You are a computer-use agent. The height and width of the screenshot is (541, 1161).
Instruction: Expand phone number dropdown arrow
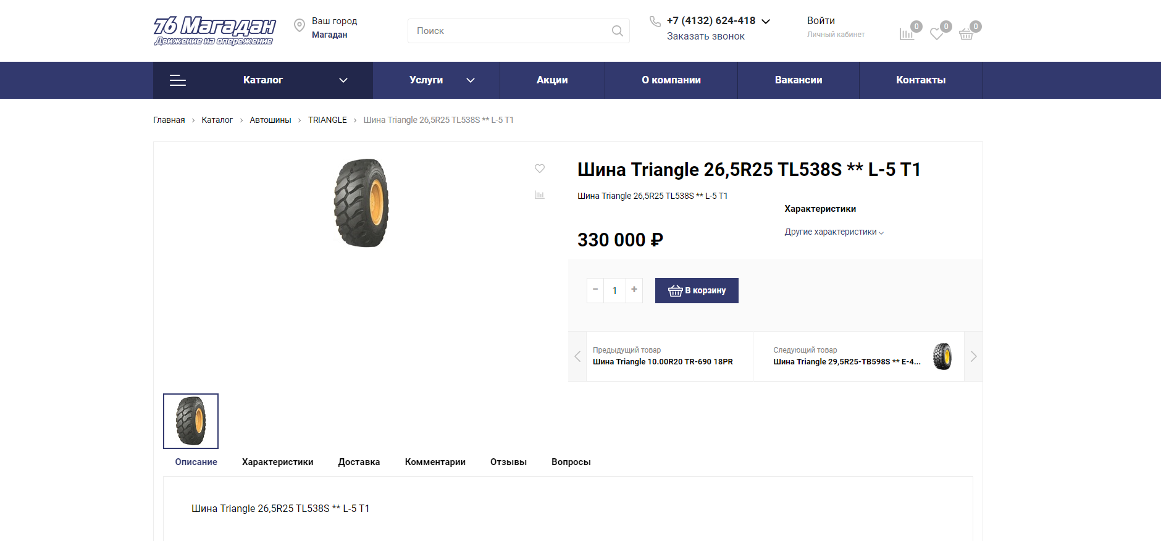[766, 21]
